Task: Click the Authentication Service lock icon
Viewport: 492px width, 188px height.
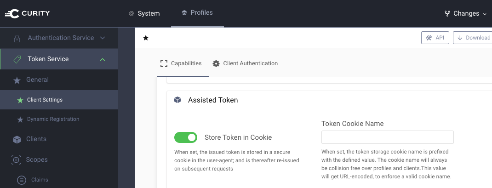Action: [17, 38]
